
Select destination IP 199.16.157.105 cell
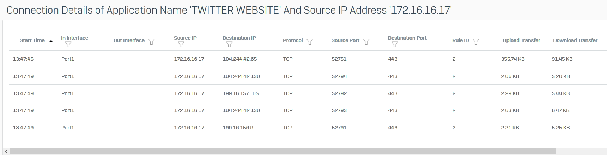click(x=241, y=93)
